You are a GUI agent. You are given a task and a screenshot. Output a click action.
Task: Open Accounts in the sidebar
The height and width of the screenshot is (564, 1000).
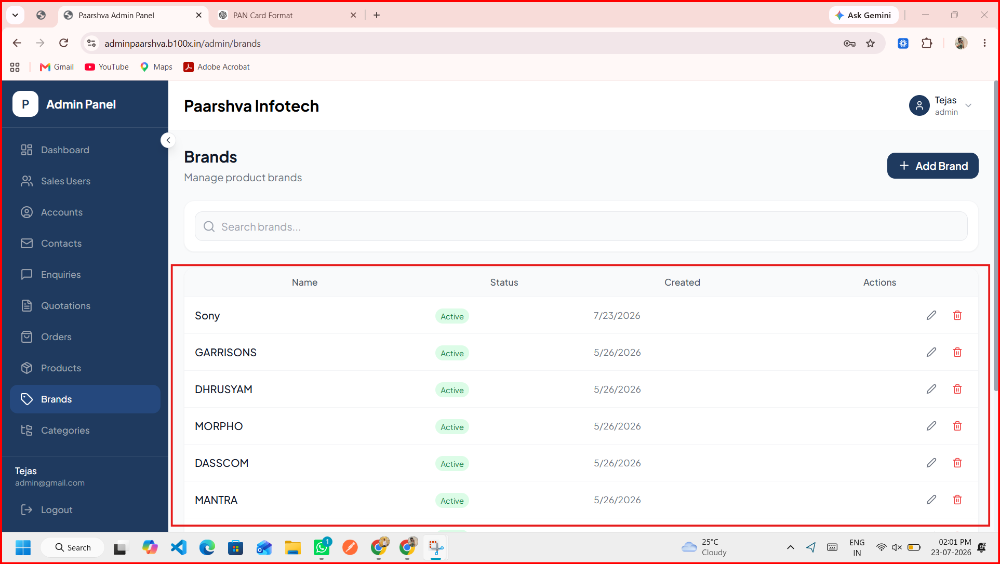pyautogui.click(x=85, y=212)
